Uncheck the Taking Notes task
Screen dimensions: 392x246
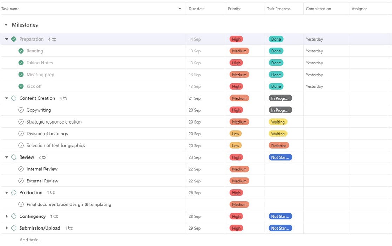(x=21, y=63)
